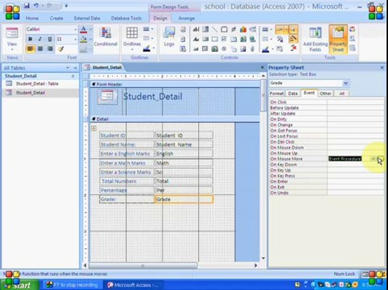Collapse the Student_Detail group in navigation pane
The height and width of the screenshot is (290, 388).
73,76
